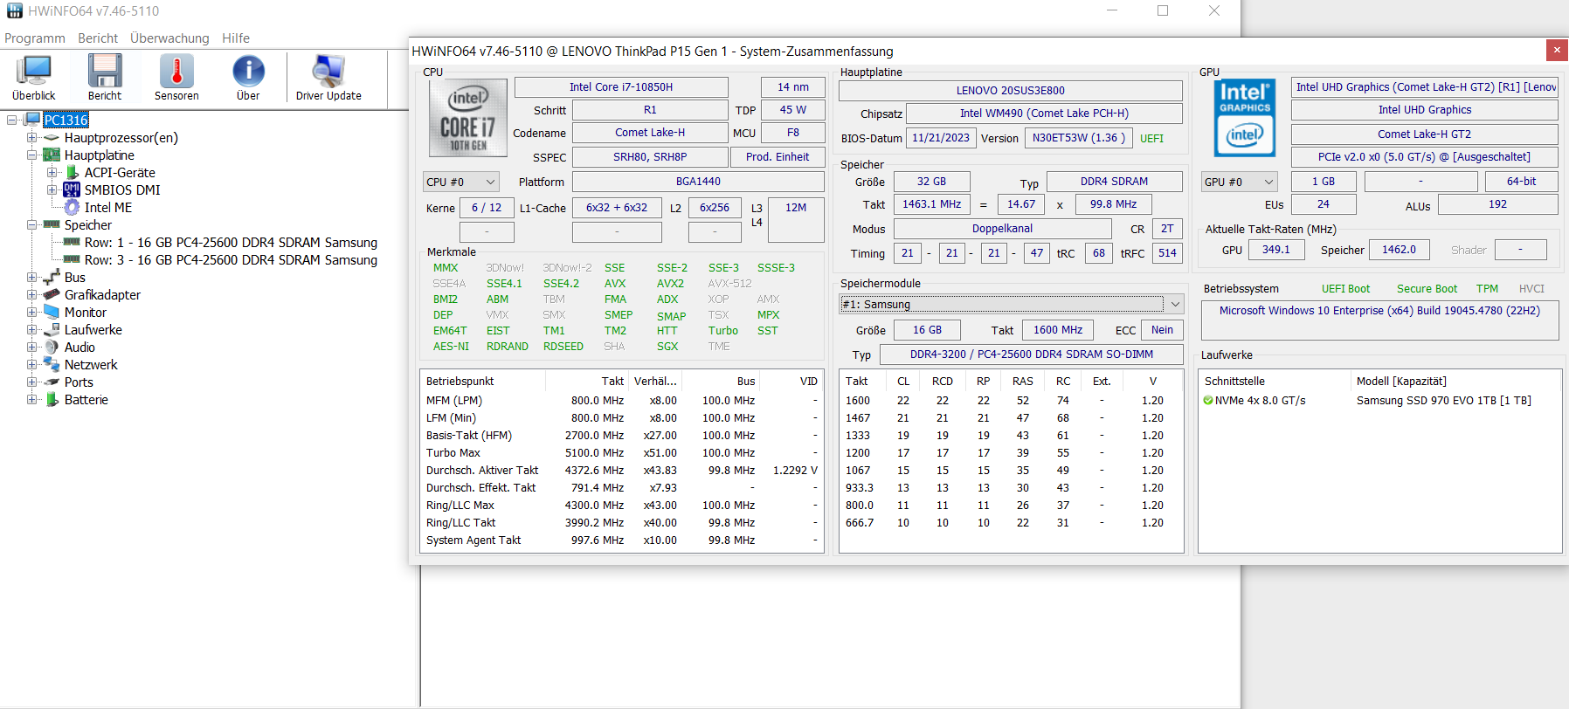Open the Speichermodule #1: Samsung dropdown

[1012, 304]
